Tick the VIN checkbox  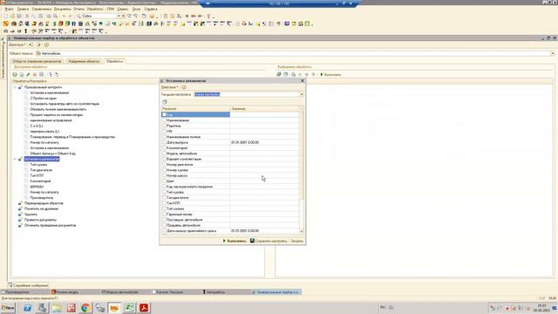pos(164,132)
